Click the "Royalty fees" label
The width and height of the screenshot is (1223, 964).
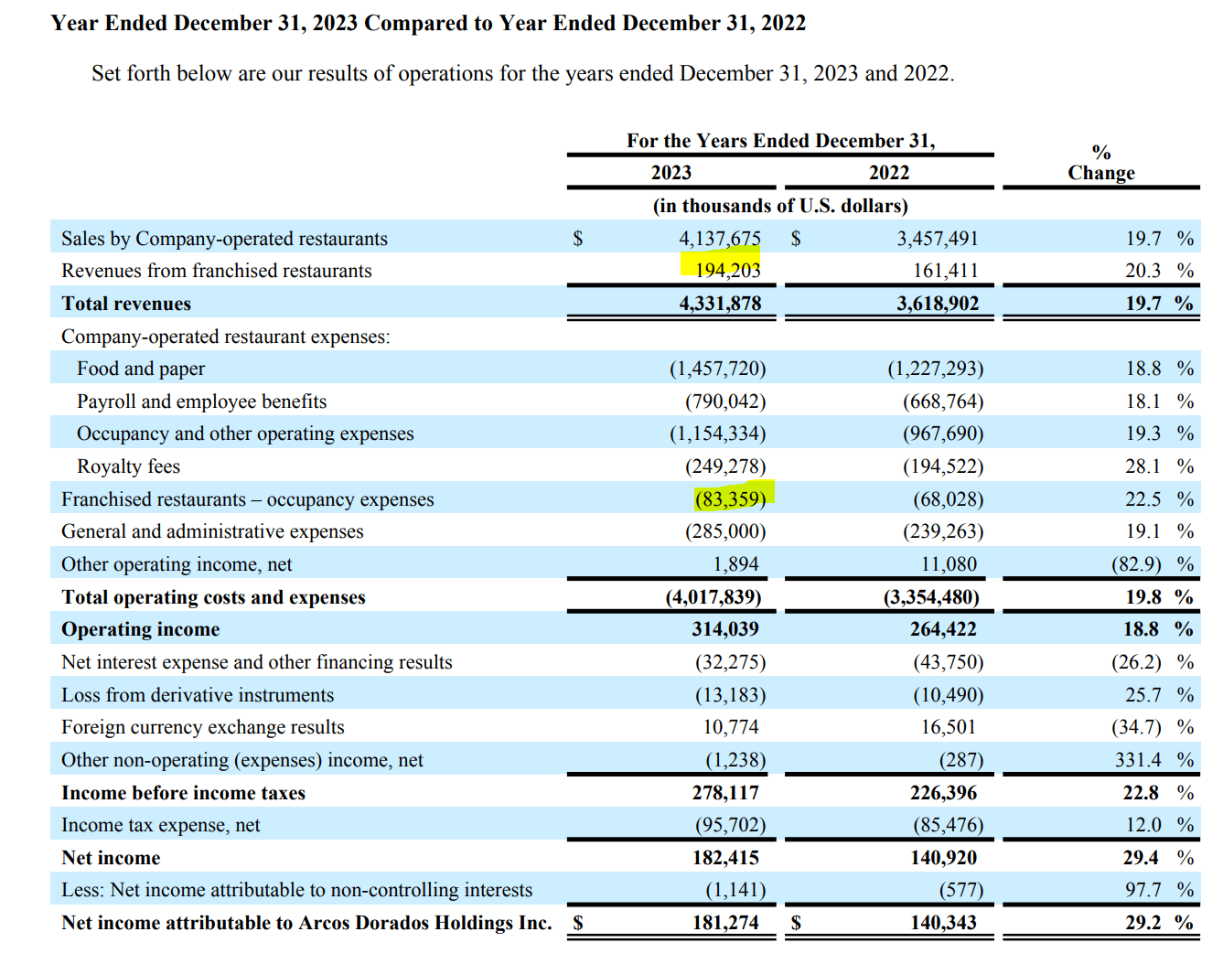(128, 466)
